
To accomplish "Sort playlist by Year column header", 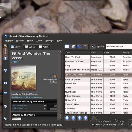I will (113, 53).
